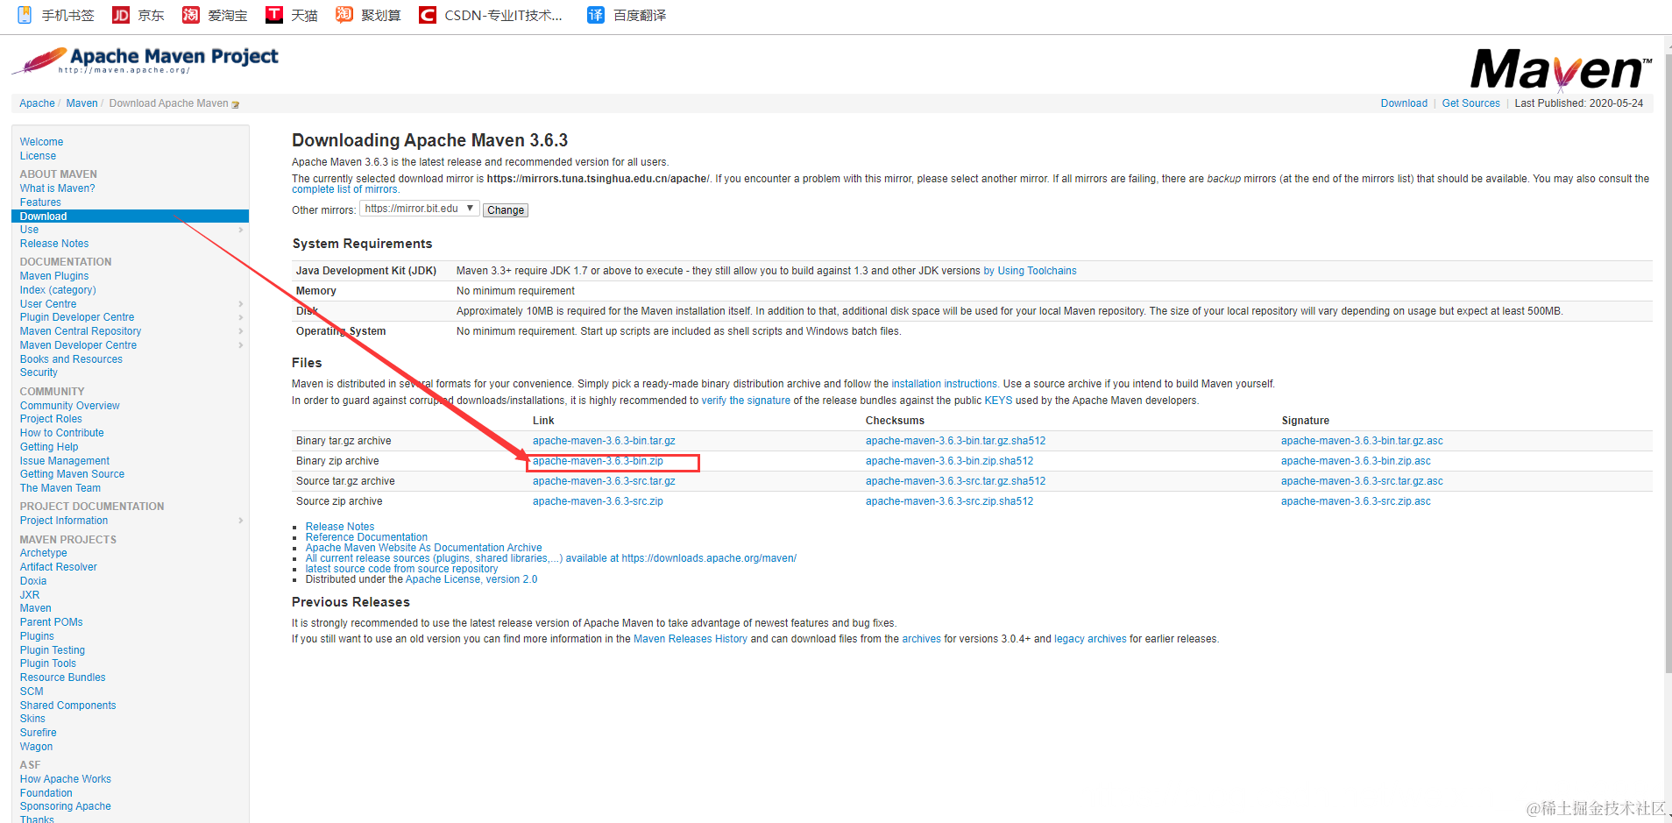Download apache-maven-3.6.3-bin.zip
This screenshot has width=1672, height=823.
click(x=598, y=461)
